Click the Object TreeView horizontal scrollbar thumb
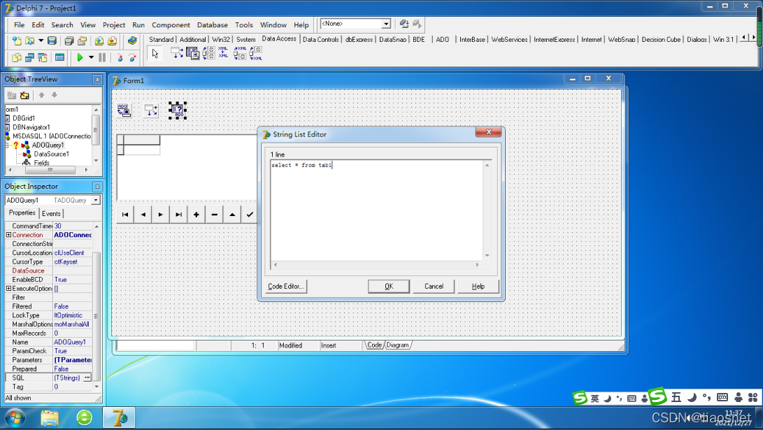Viewport: 763px width, 430px height. point(50,170)
